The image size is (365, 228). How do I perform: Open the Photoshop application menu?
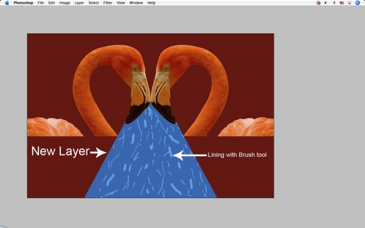[23, 3]
